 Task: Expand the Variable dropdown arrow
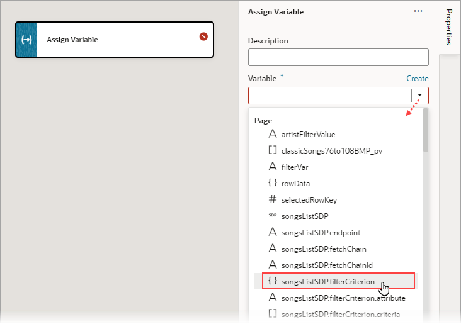[x=419, y=96]
